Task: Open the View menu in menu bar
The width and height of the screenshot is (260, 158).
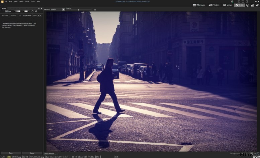Action: (16, 1)
